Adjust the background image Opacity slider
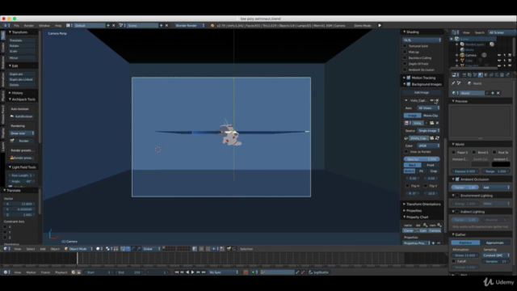The image size is (517, 291). 422,159
